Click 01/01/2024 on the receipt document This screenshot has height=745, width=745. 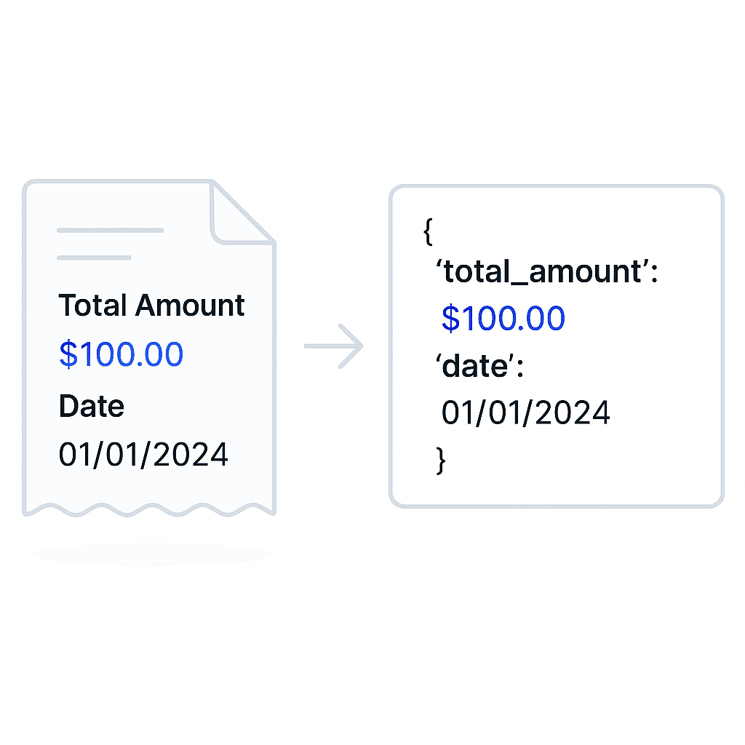click(143, 454)
